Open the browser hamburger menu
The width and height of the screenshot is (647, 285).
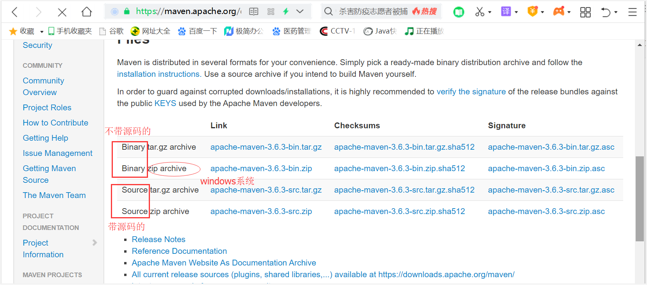[x=633, y=12]
